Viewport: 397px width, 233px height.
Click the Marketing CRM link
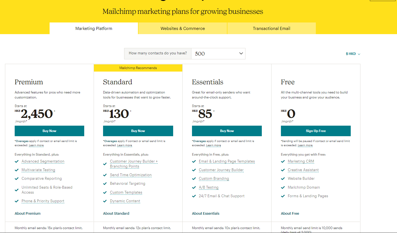pos(301,161)
